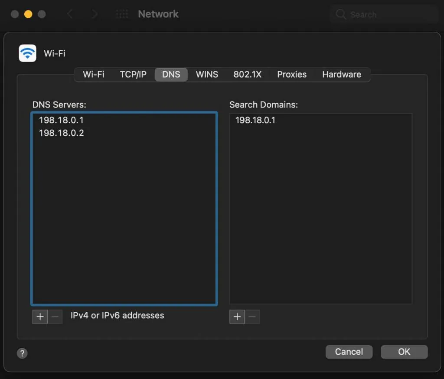Remove DNS server with minus button
Viewport: 444px width, 379px height.
[55, 317]
